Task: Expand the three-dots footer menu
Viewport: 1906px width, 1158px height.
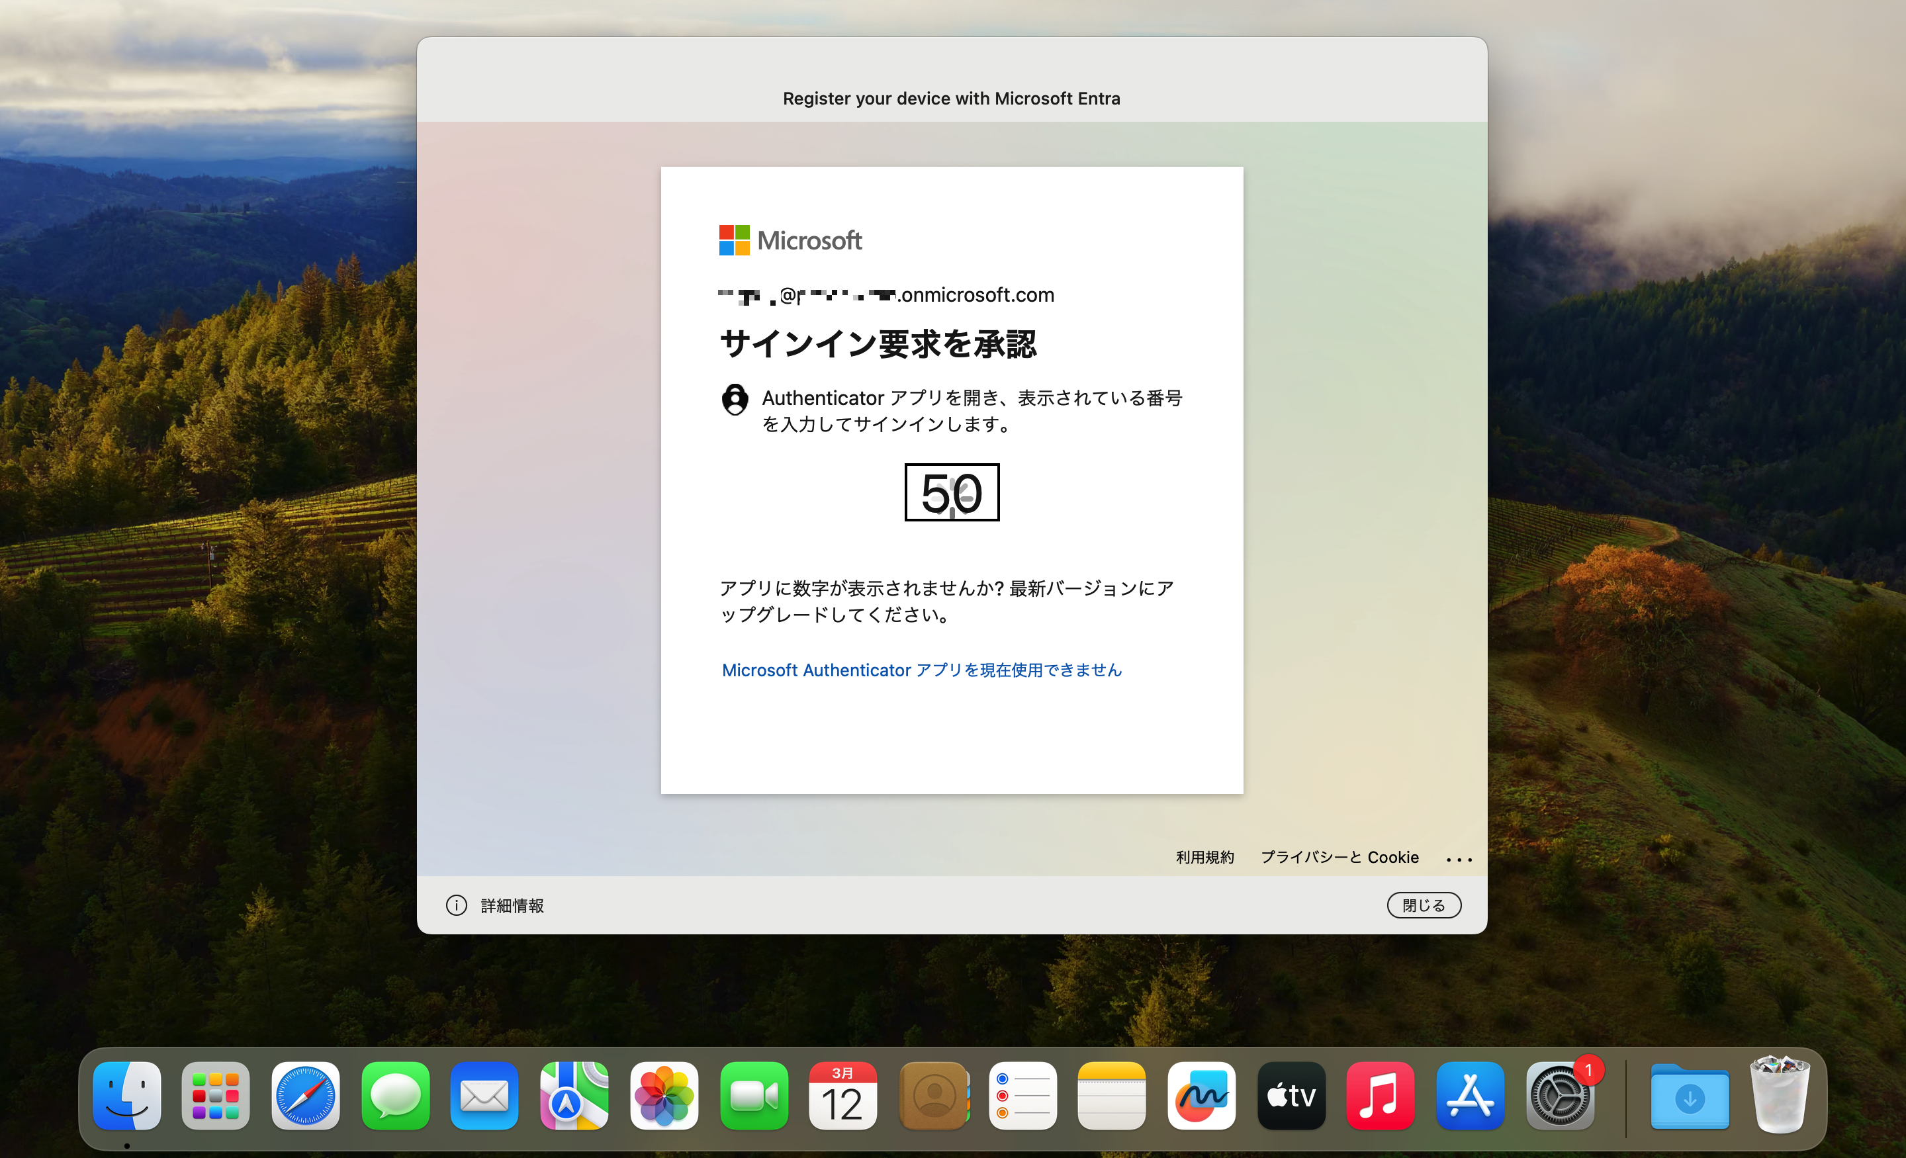Action: coord(1459,860)
